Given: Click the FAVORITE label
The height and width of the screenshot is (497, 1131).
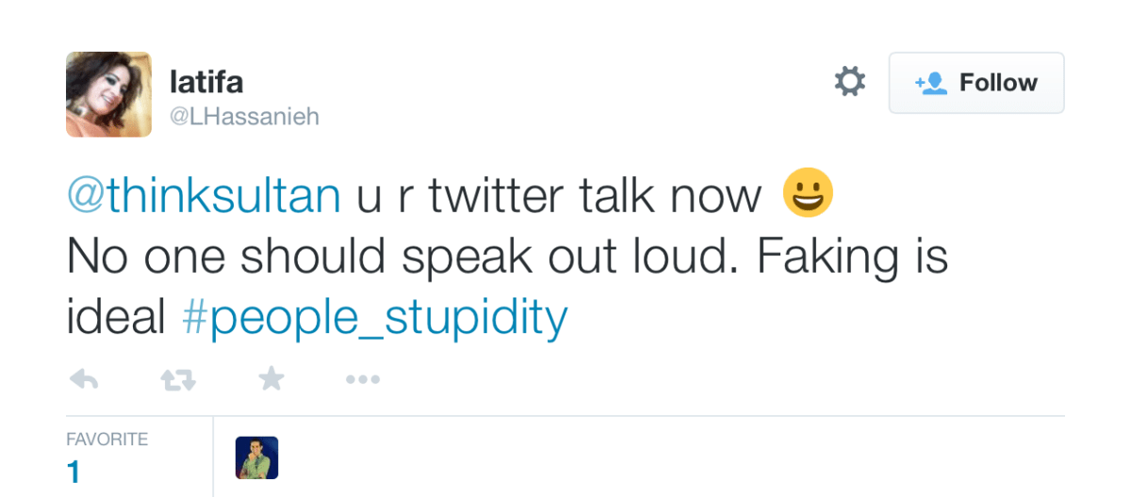Looking at the screenshot, I should (107, 440).
